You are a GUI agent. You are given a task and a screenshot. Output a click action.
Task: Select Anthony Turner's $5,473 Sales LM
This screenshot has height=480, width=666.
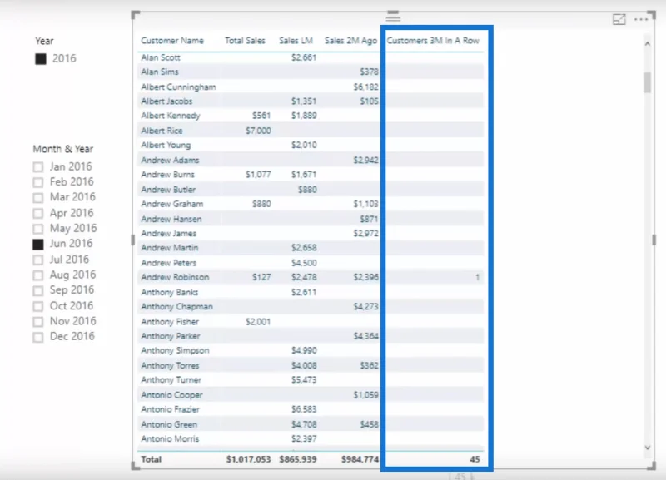(304, 380)
